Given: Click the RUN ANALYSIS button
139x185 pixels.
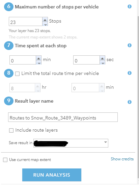Looking at the screenshot, I should pos(52,175).
